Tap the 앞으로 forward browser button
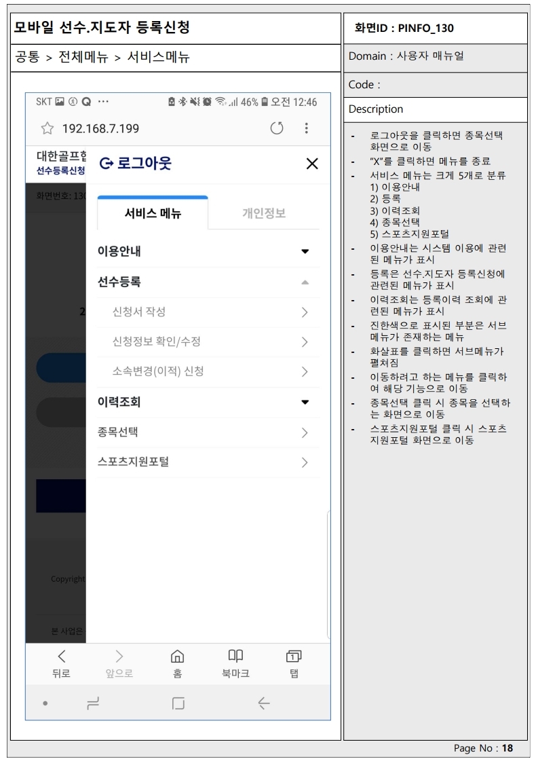The height and width of the screenshot is (761, 538). tap(119, 664)
